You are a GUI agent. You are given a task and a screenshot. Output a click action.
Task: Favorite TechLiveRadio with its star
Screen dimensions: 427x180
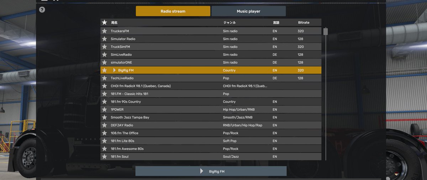[104, 78]
